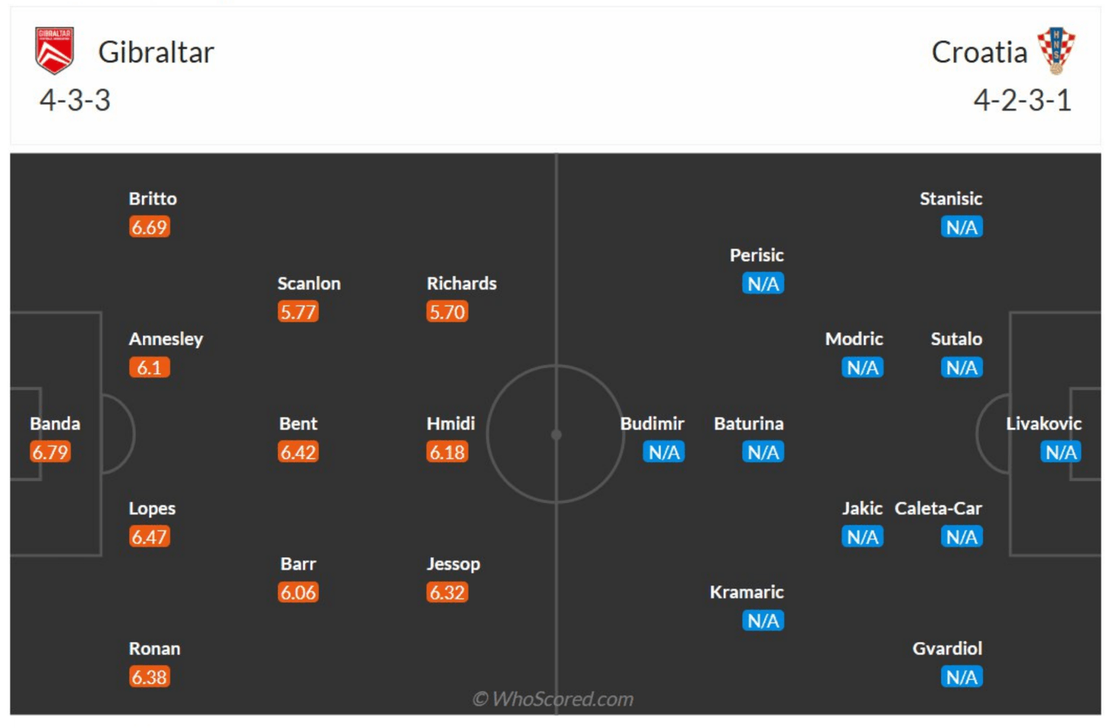Click the Gibraltar team crest icon

[x=55, y=51]
